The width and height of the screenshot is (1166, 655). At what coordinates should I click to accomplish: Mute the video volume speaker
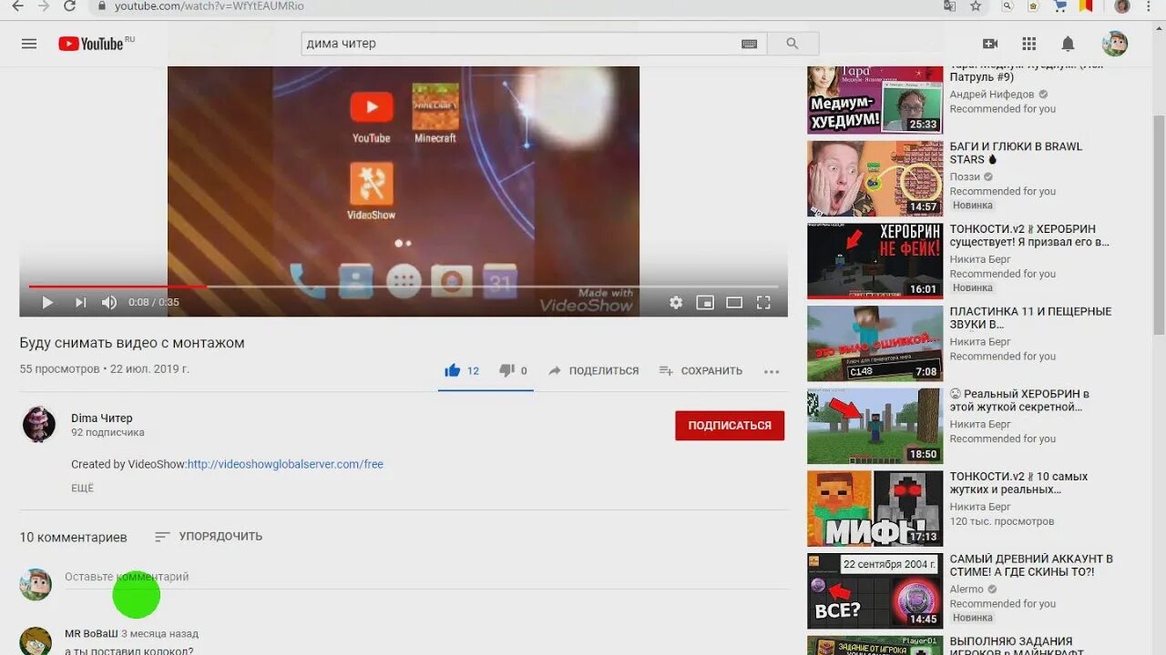[109, 303]
